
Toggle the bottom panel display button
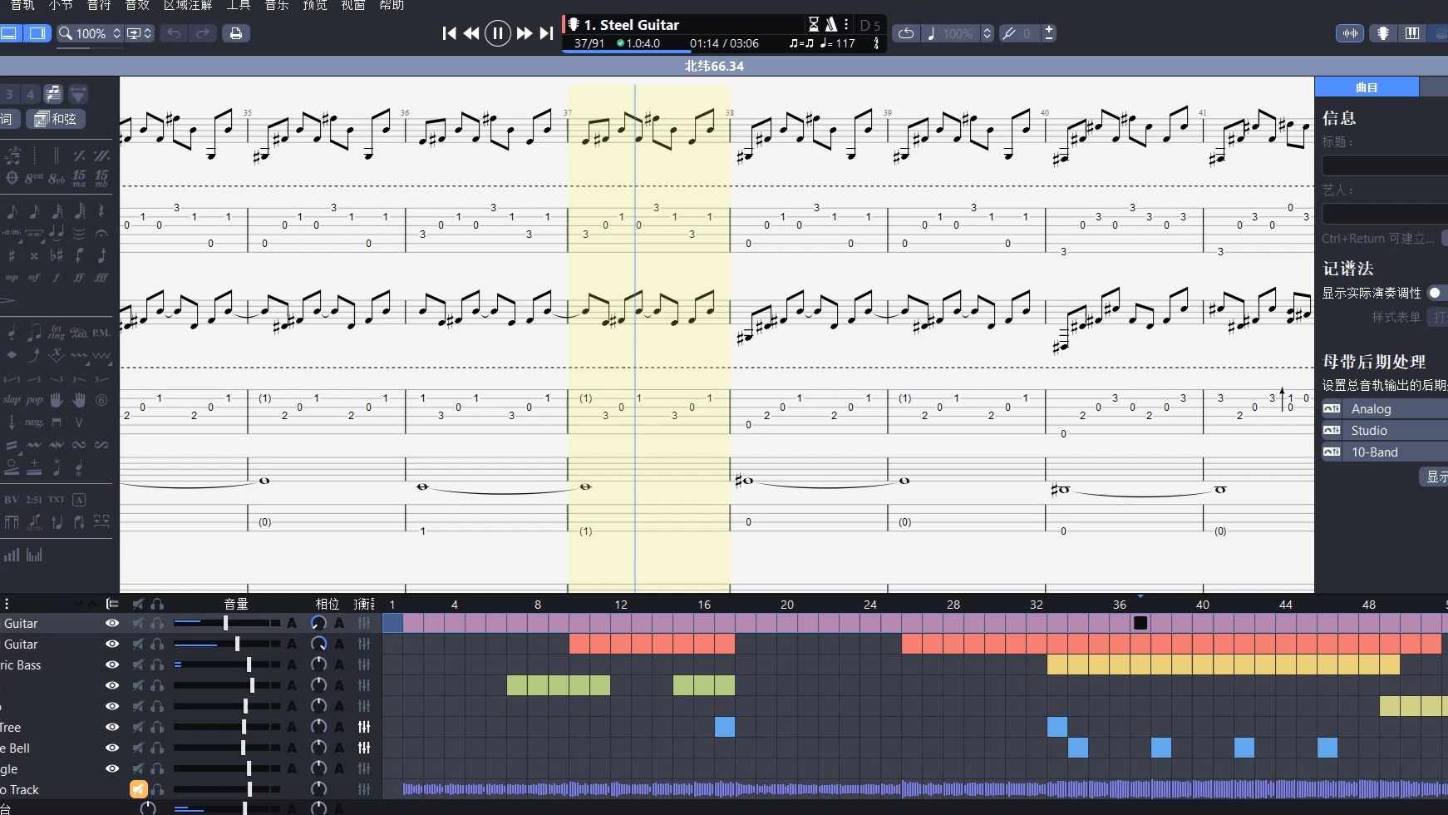coord(9,33)
